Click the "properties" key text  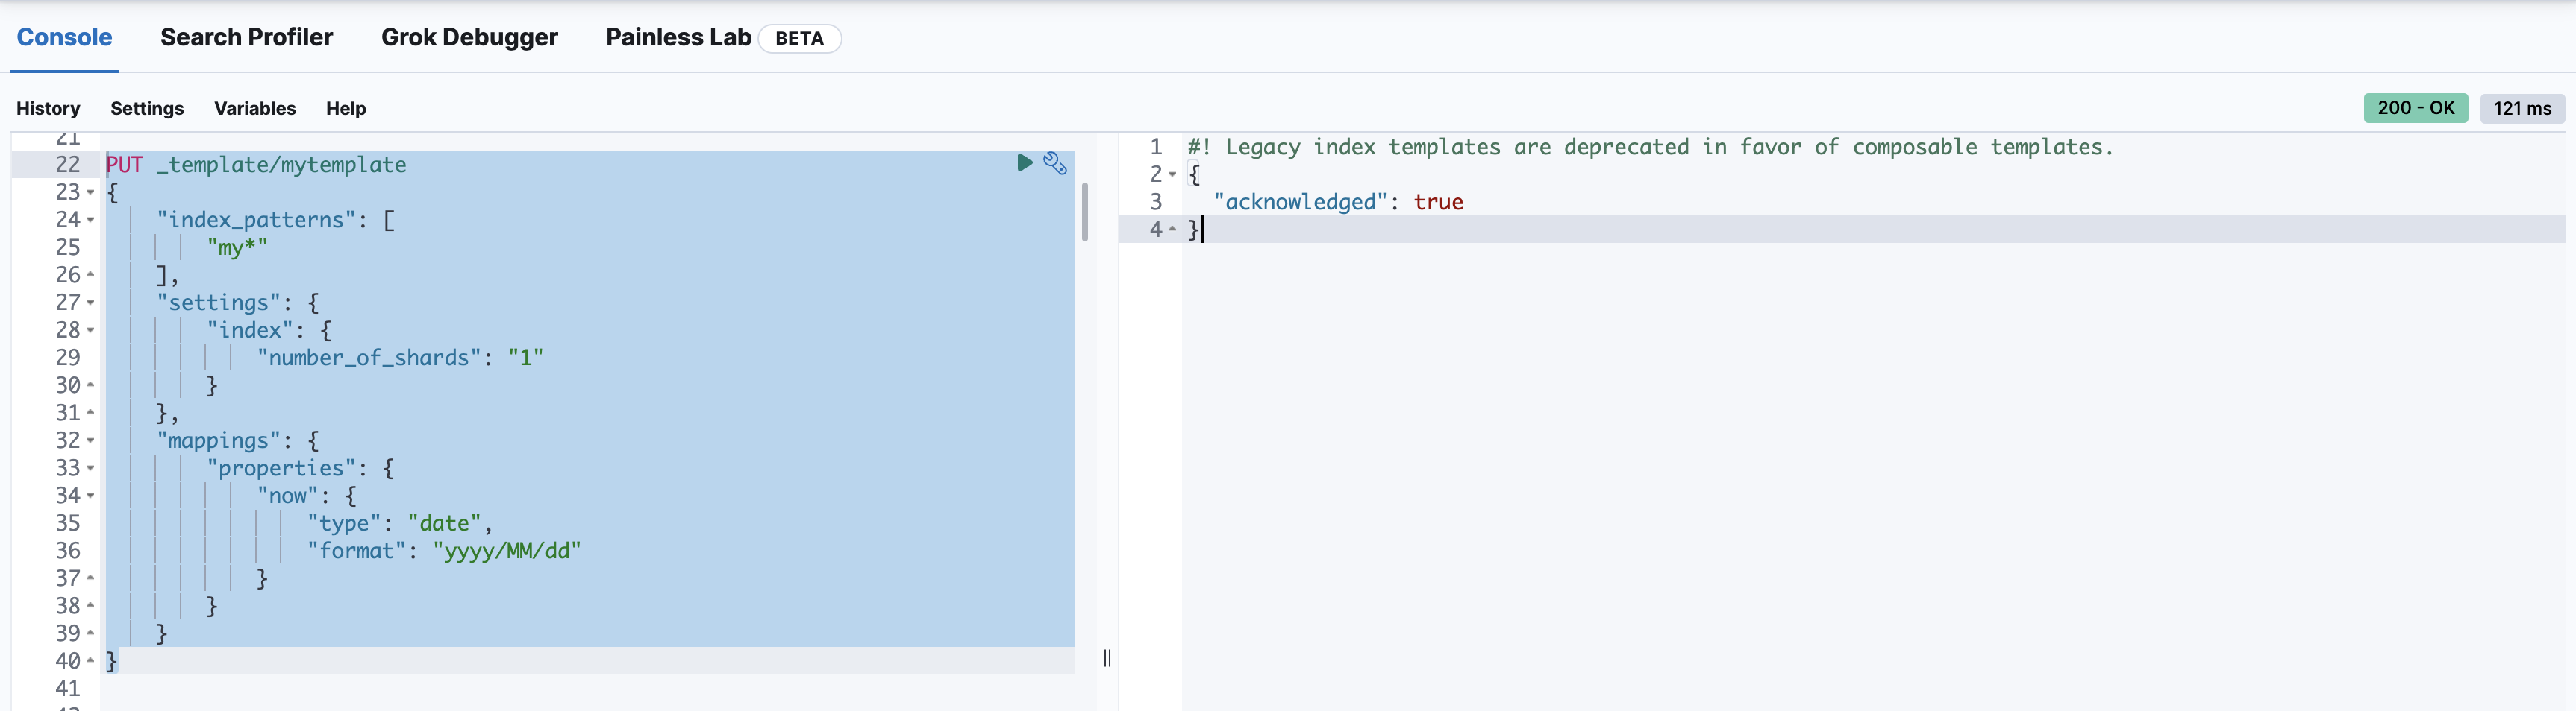[x=281, y=468]
